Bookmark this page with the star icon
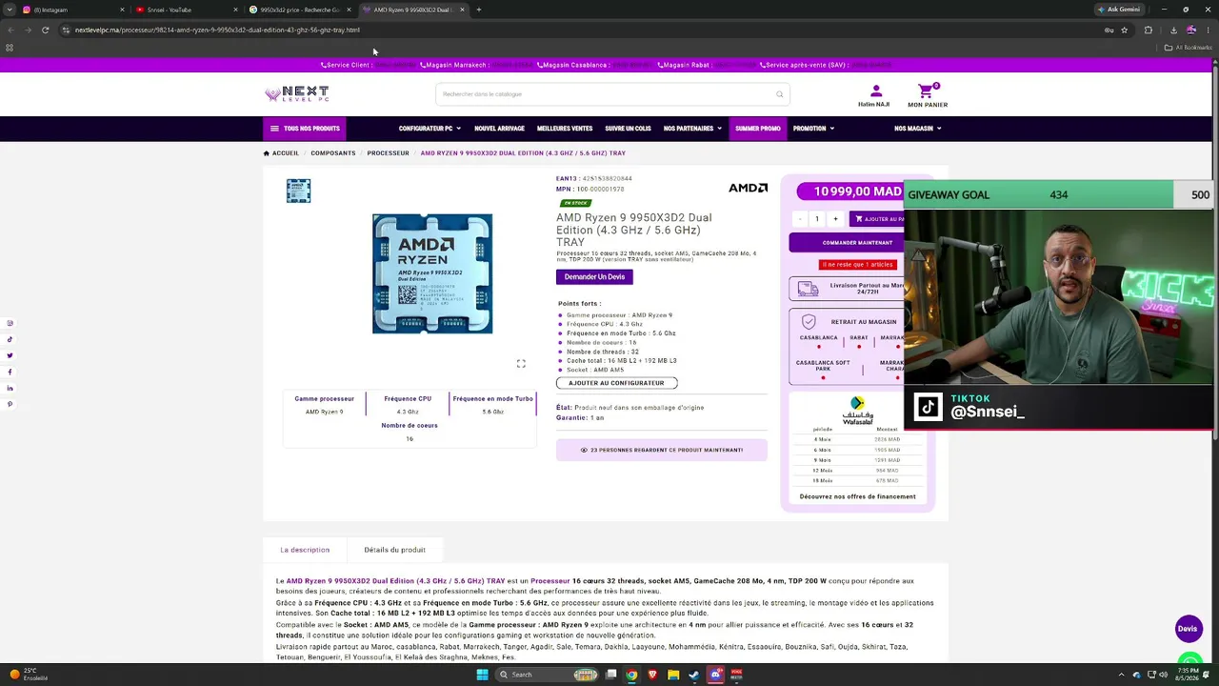 pyautogui.click(x=1125, y=30)
